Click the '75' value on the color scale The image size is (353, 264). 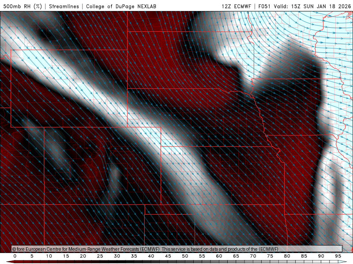point(270,256)
